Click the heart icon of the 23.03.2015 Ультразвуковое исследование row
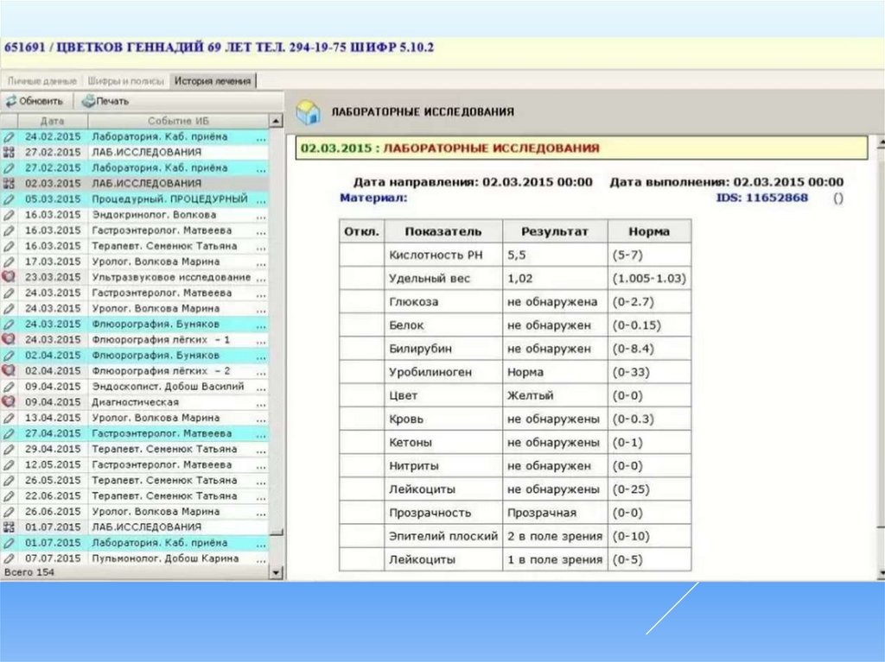The height and width of the screenshot is (662, 885). 9,277
